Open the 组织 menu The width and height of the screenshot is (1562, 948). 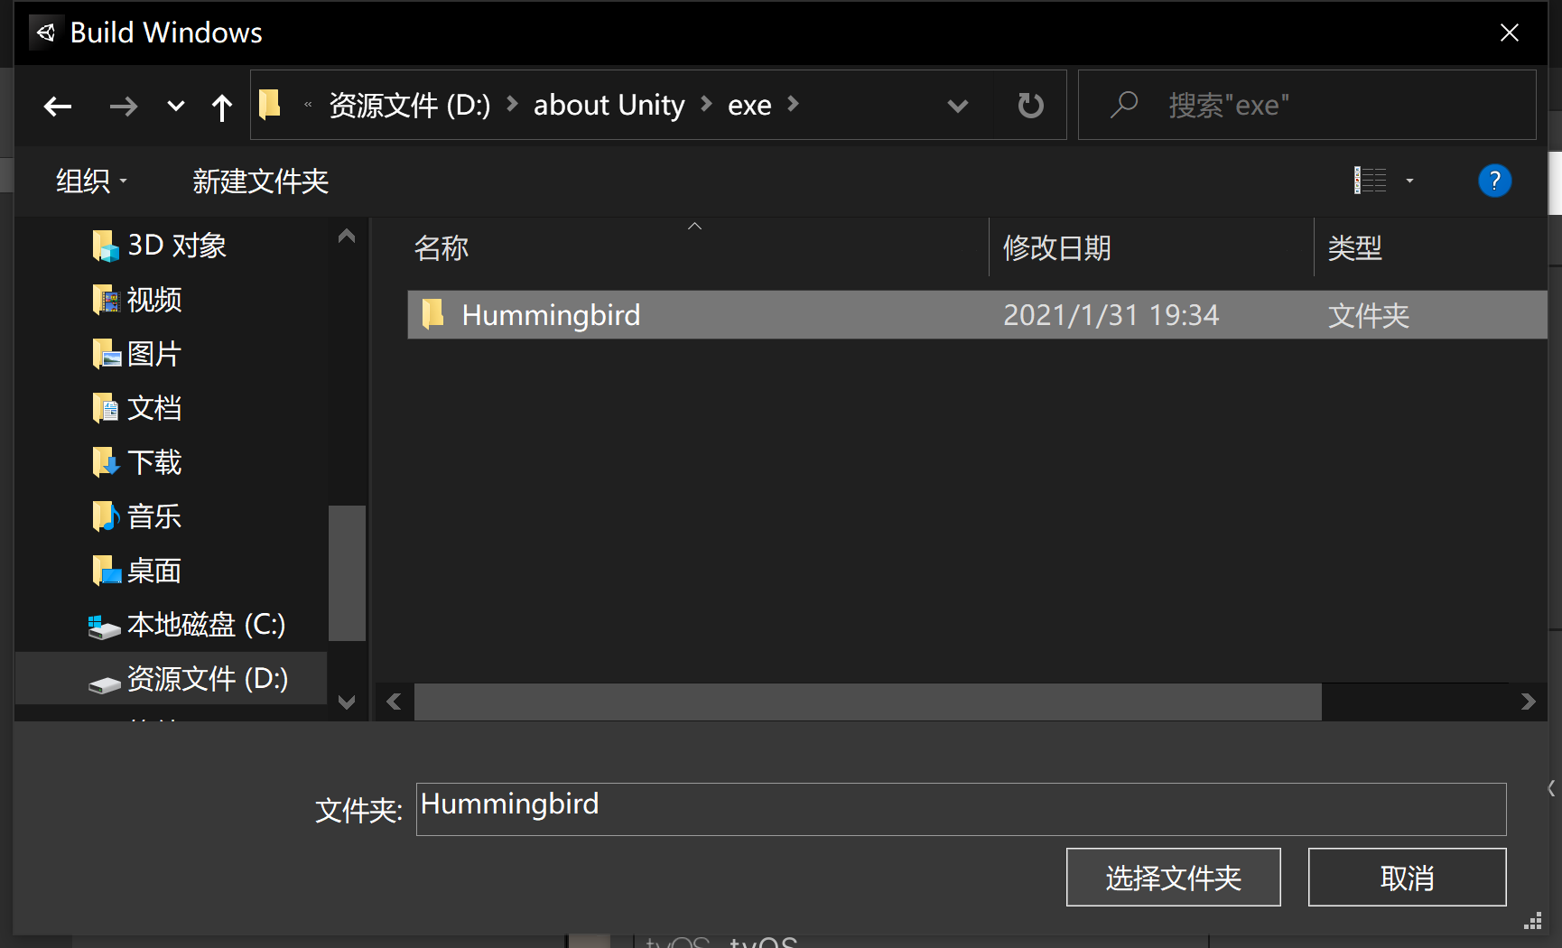[91, 181]
